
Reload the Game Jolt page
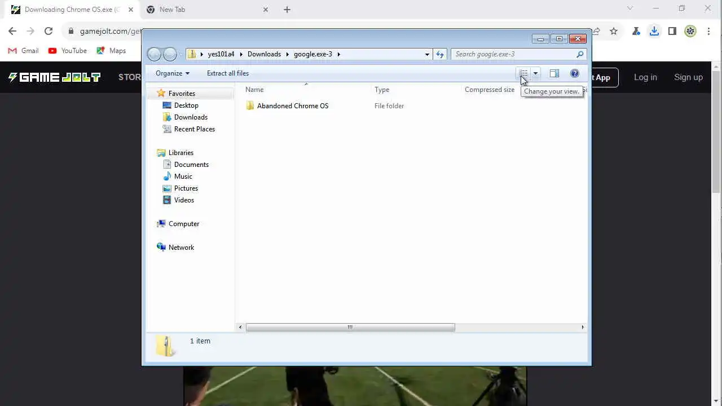point(49,32)
